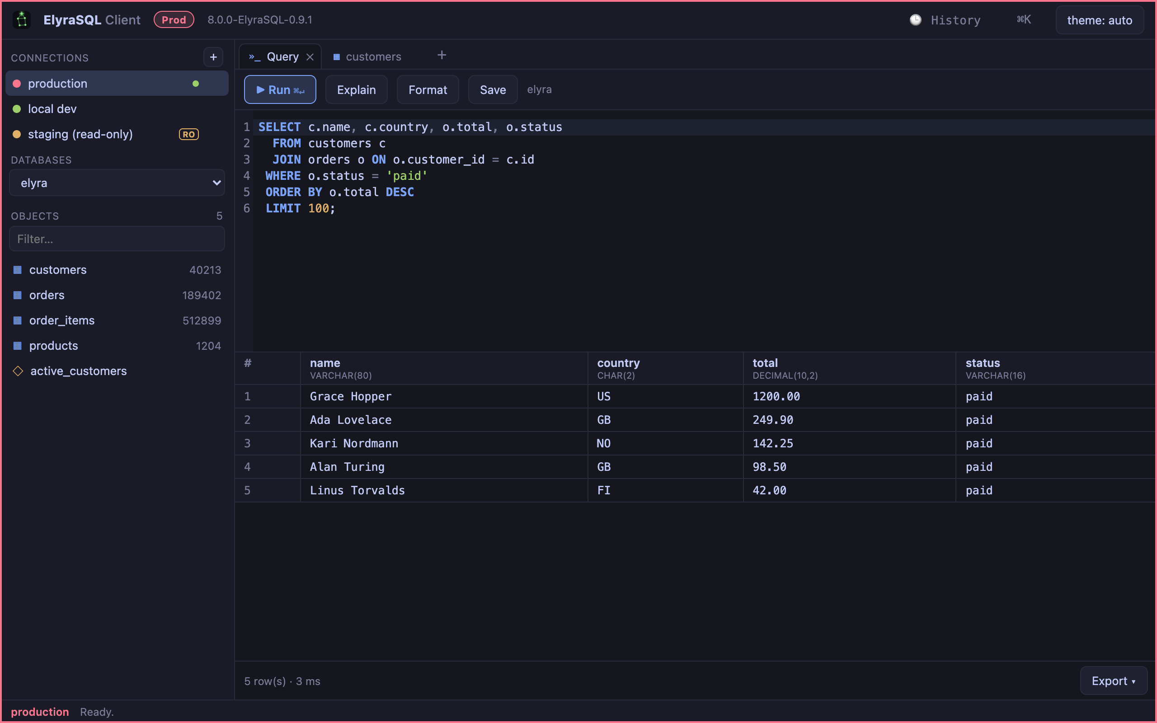Click the Prod environment badge
Image resolution: width=1157 pixels, height=723 pixels.
pyautogui.click(x=174, y=19)
